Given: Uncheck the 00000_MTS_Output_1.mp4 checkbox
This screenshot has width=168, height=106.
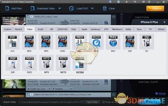Looking at the screenshot, I should coord(28,17).
